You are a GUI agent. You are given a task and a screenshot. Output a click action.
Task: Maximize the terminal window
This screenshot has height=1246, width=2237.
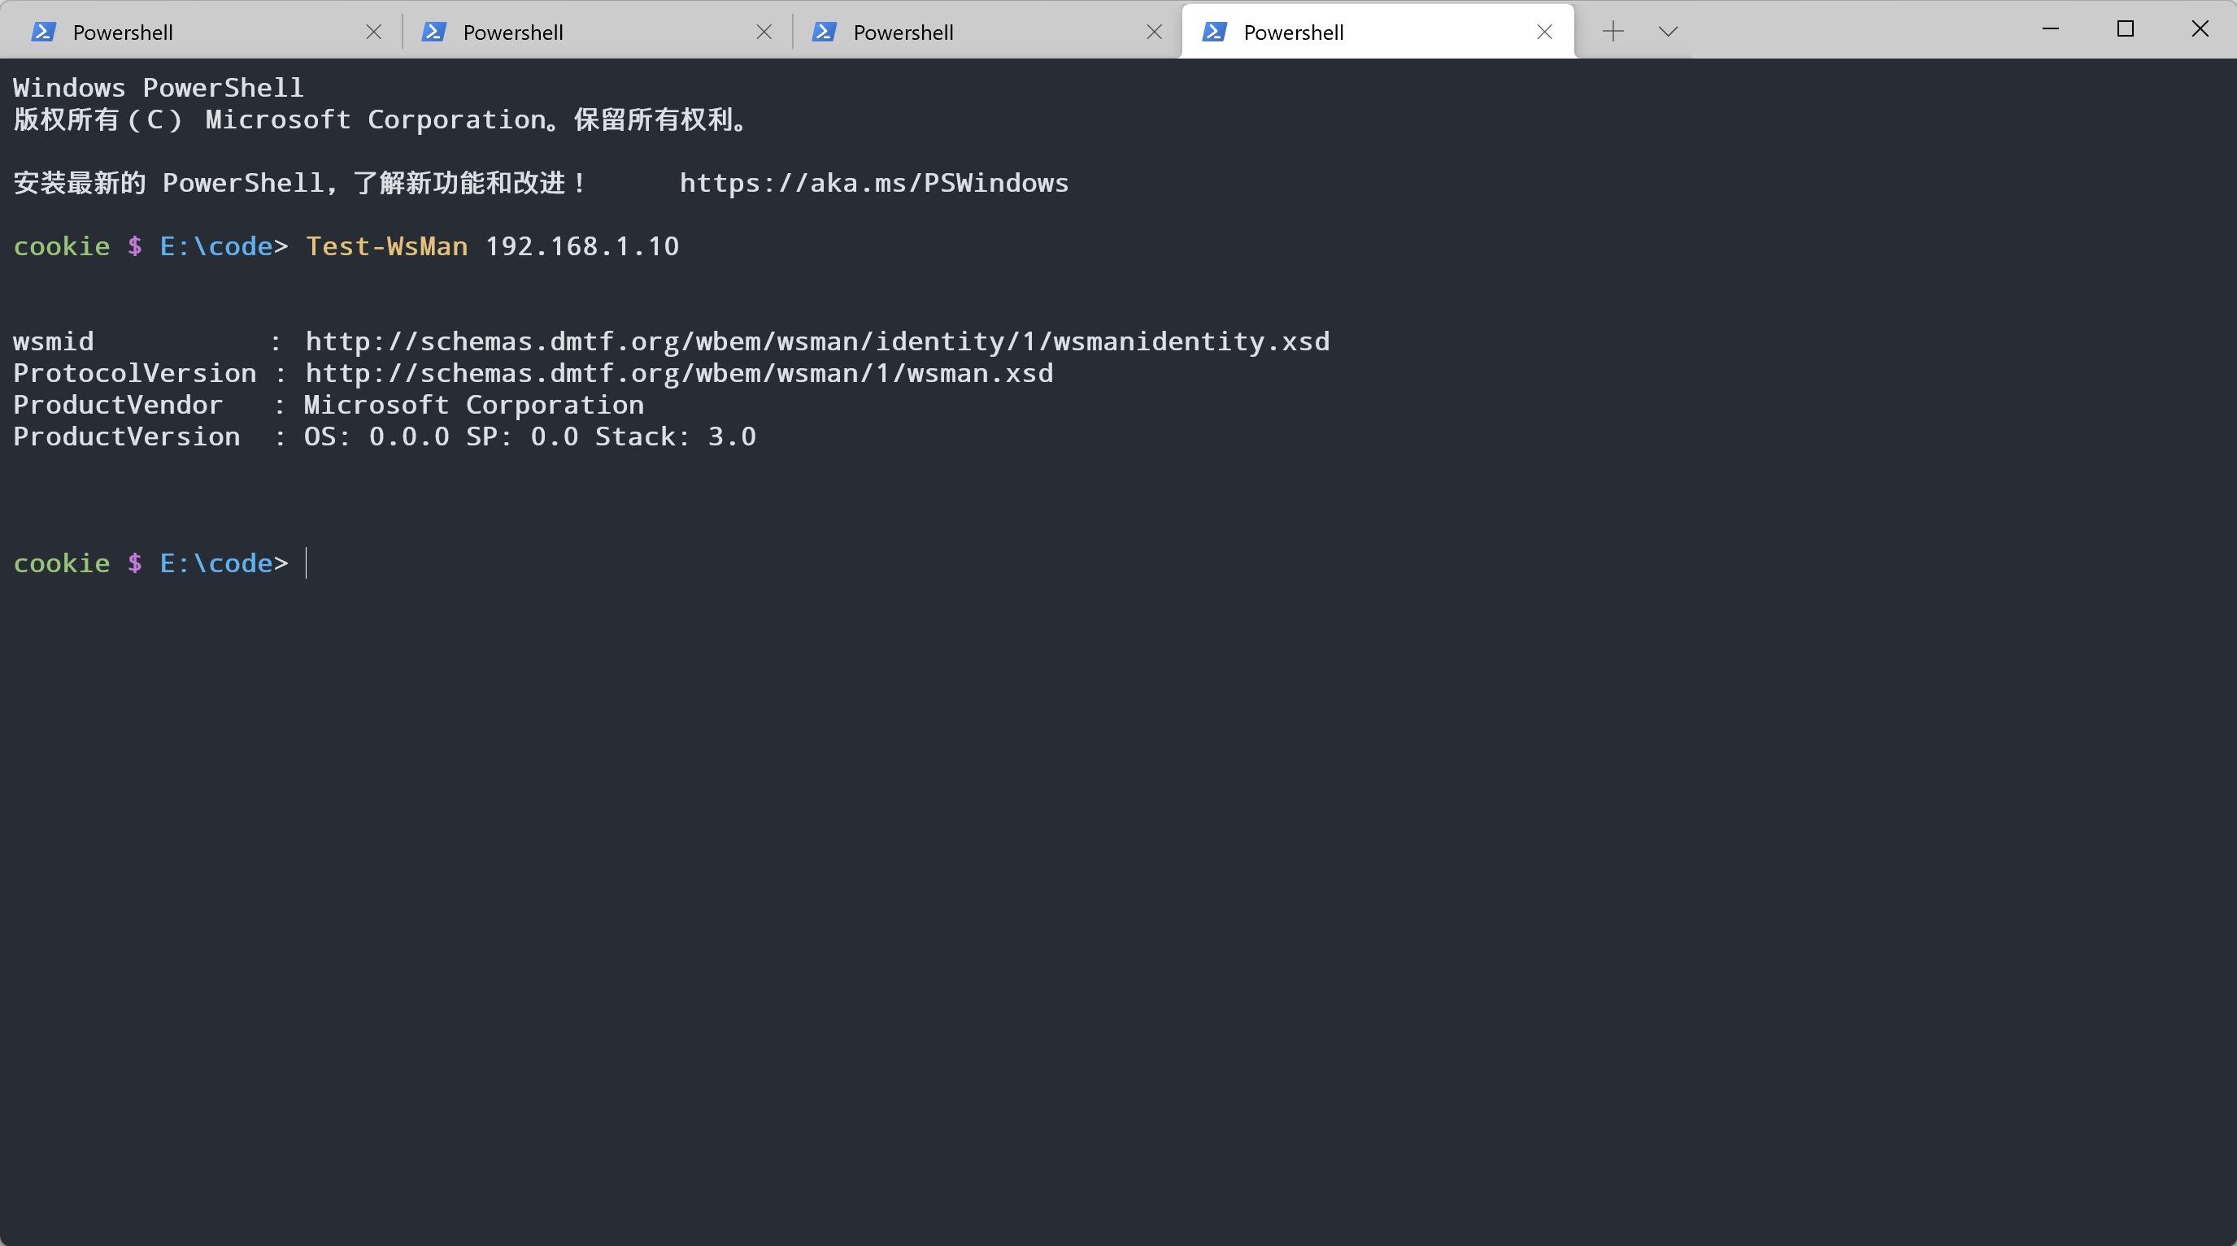click(x=2125, y=29)
